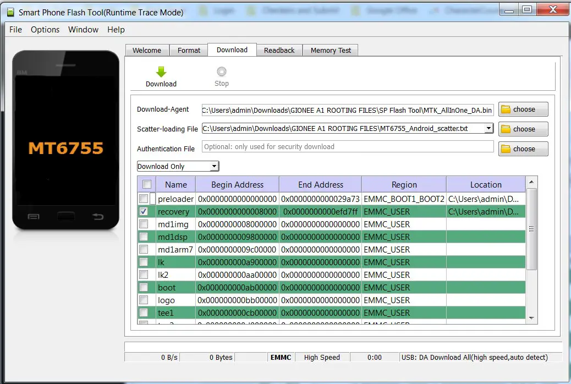Image resolution: width=571 pixels, height=384 pixels.
Task: Switch to the Readback tab
Action: (279, 50)
